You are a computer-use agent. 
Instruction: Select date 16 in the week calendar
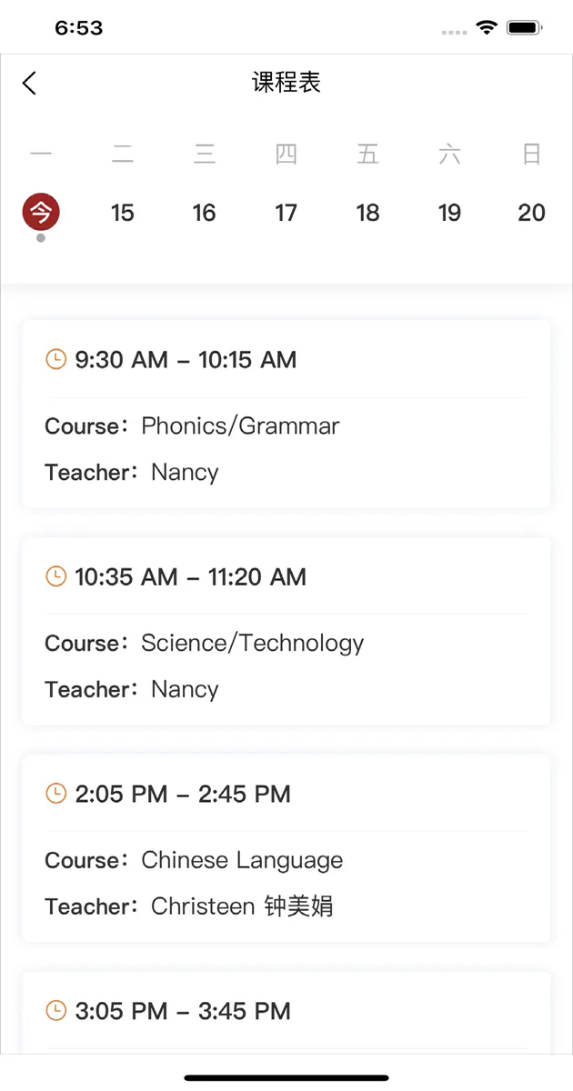205,213
